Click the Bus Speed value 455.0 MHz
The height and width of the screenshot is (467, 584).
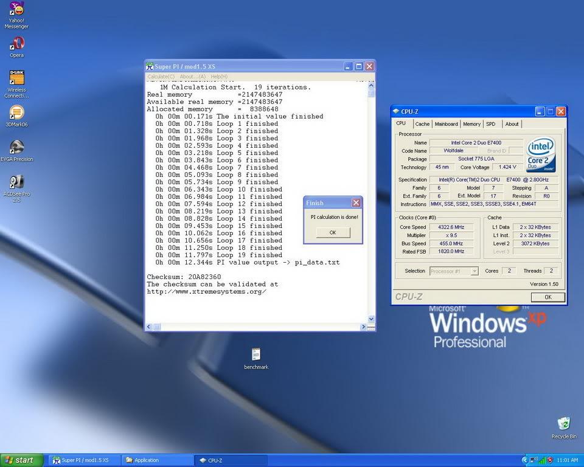point(451,244)
